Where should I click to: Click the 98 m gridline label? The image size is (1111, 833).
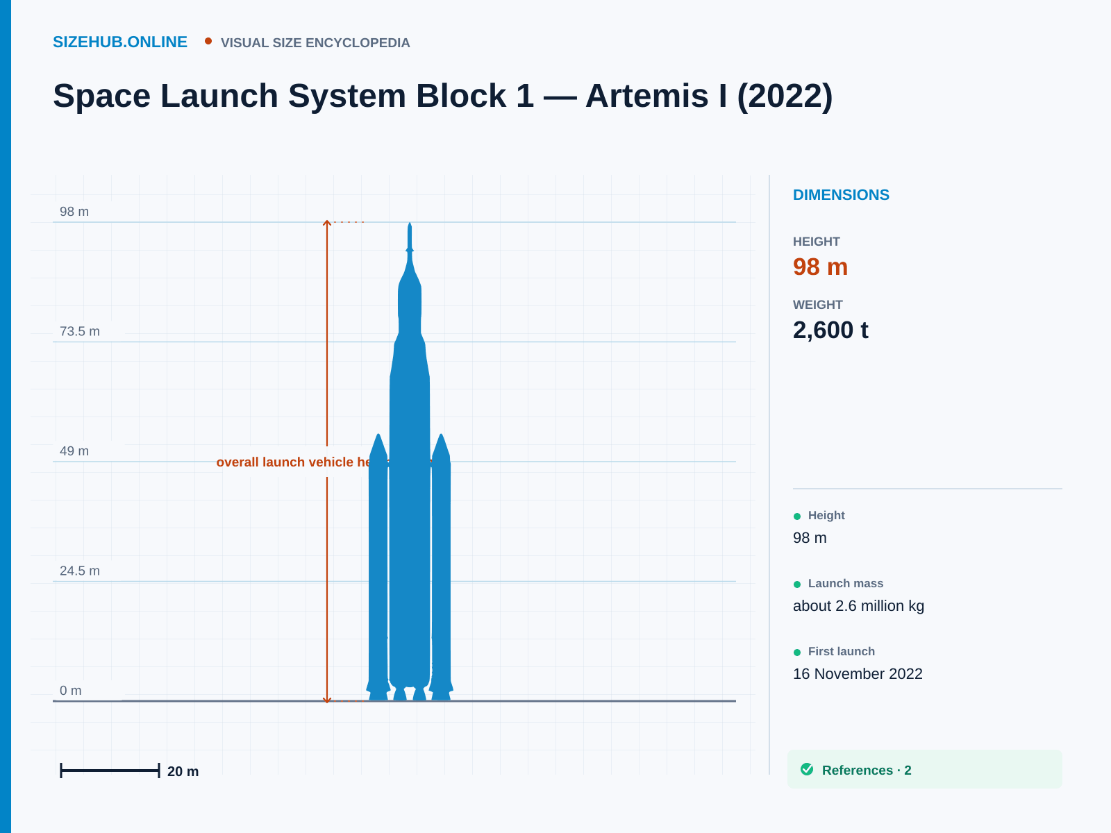74,212
